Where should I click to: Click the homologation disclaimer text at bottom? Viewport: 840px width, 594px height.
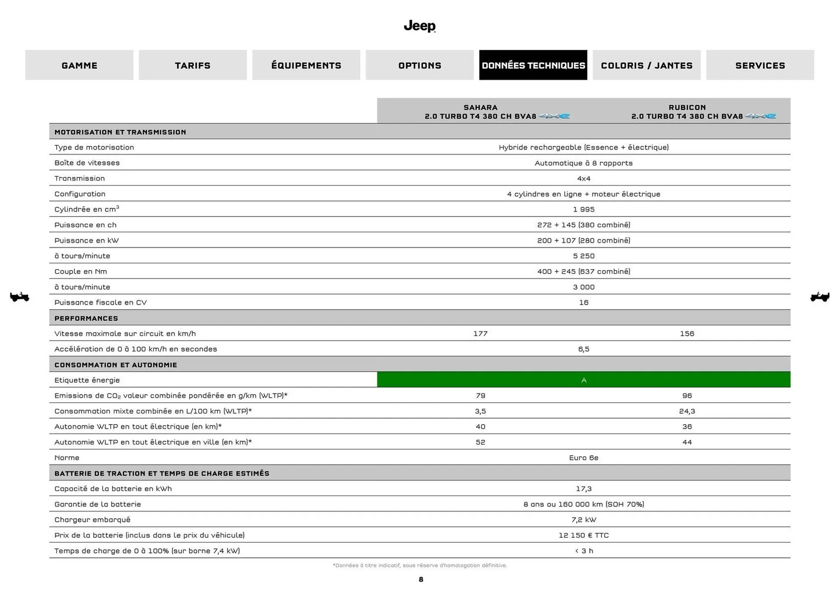click(x=420, y=565)
